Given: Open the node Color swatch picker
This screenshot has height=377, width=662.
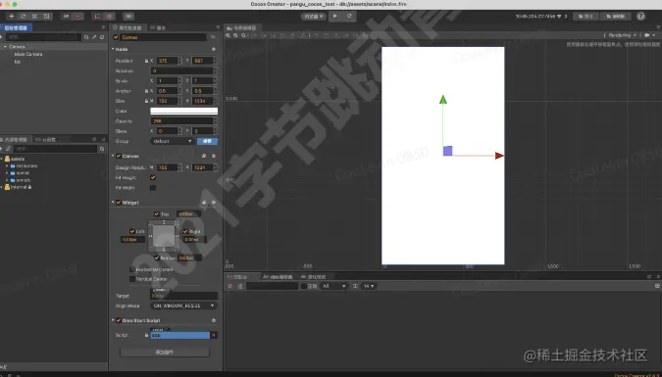Looking at the screenshot, I should pyautogui.click(x=184, y=111).
